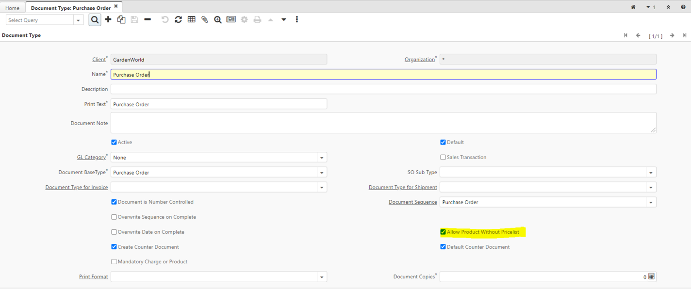Go to next record arrow
Screen dimensions: 691x289
(672, 35)
